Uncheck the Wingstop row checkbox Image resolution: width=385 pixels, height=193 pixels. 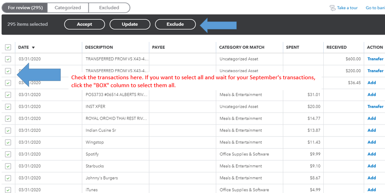8,142
